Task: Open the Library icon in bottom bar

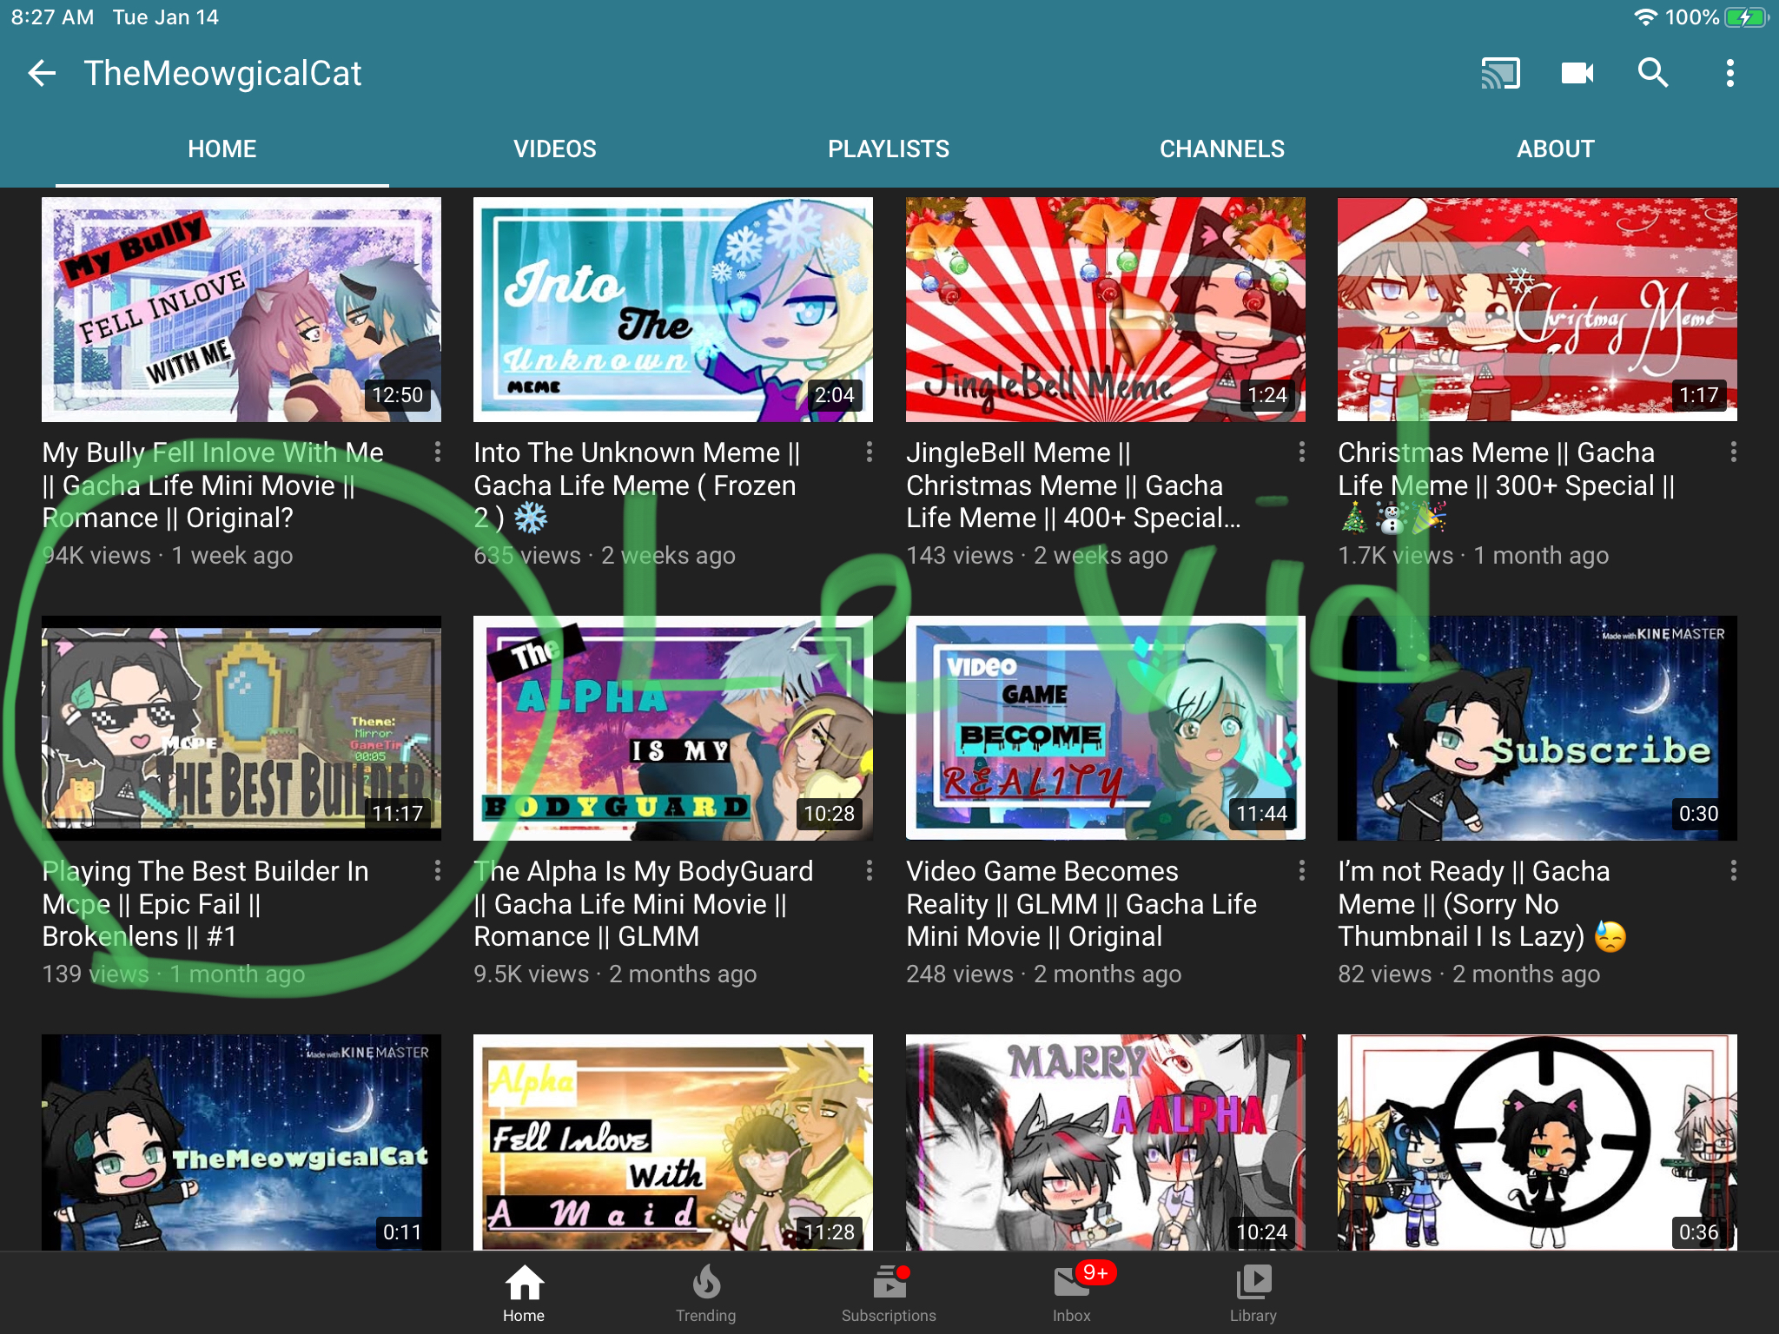Action: 1253,1293
